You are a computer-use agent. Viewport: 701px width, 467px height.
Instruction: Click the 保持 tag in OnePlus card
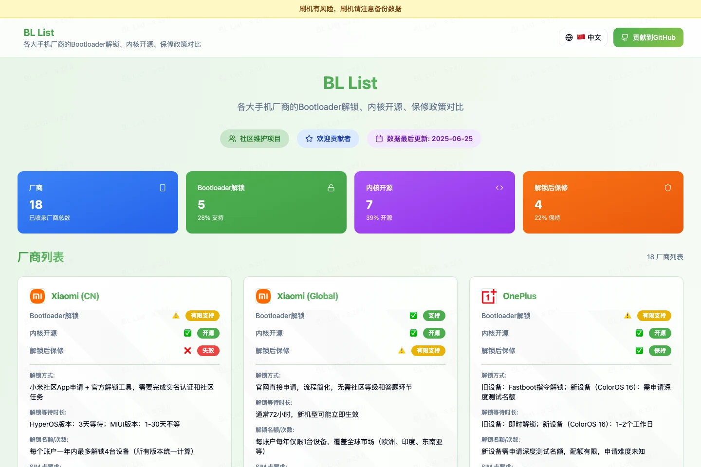coord(660,351)
